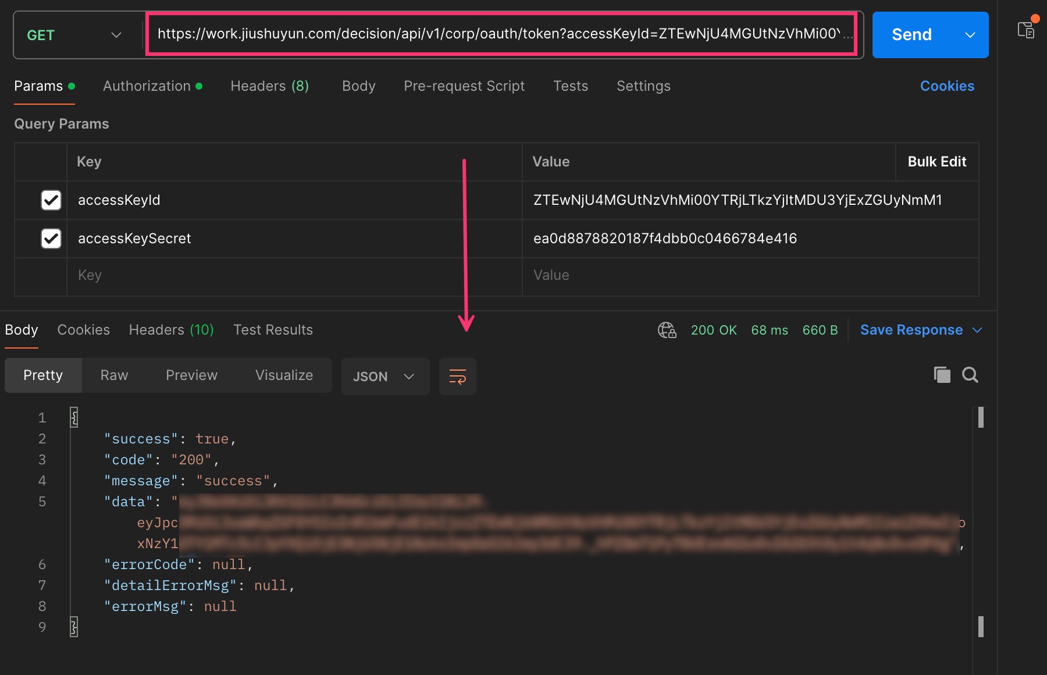Open the Authorization tab

pyautogui.click(x=152, y=86)
